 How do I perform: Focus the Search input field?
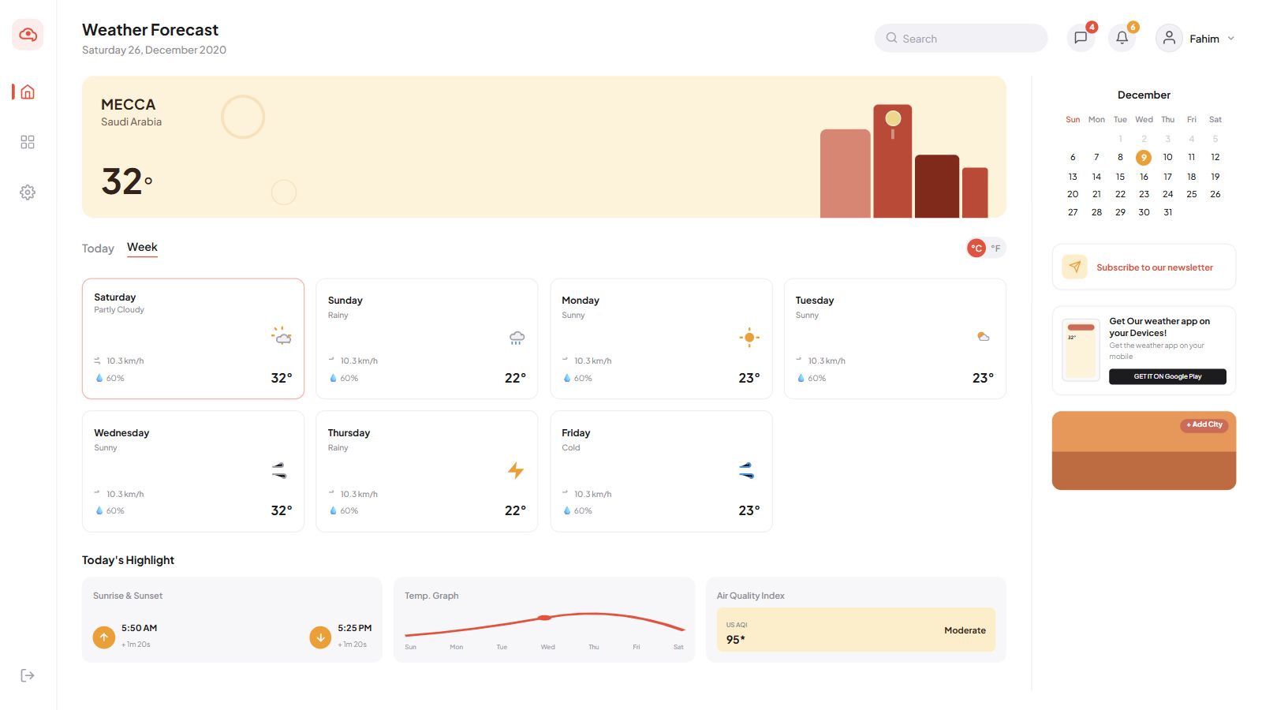pyautogui.click(x=961, y=38)
